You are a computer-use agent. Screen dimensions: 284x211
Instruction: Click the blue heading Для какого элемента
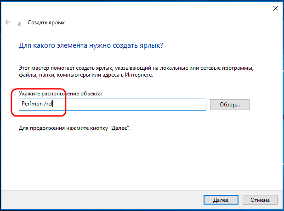[91, 45]
